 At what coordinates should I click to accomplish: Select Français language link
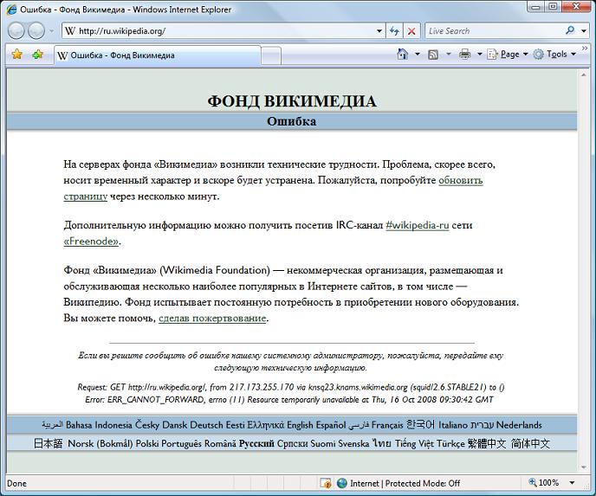[x=387, y=425]
